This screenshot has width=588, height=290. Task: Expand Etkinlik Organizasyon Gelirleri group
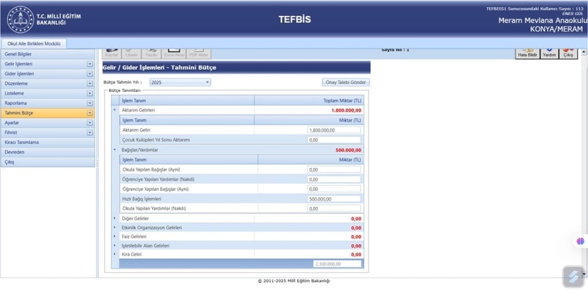pos(115,227)
